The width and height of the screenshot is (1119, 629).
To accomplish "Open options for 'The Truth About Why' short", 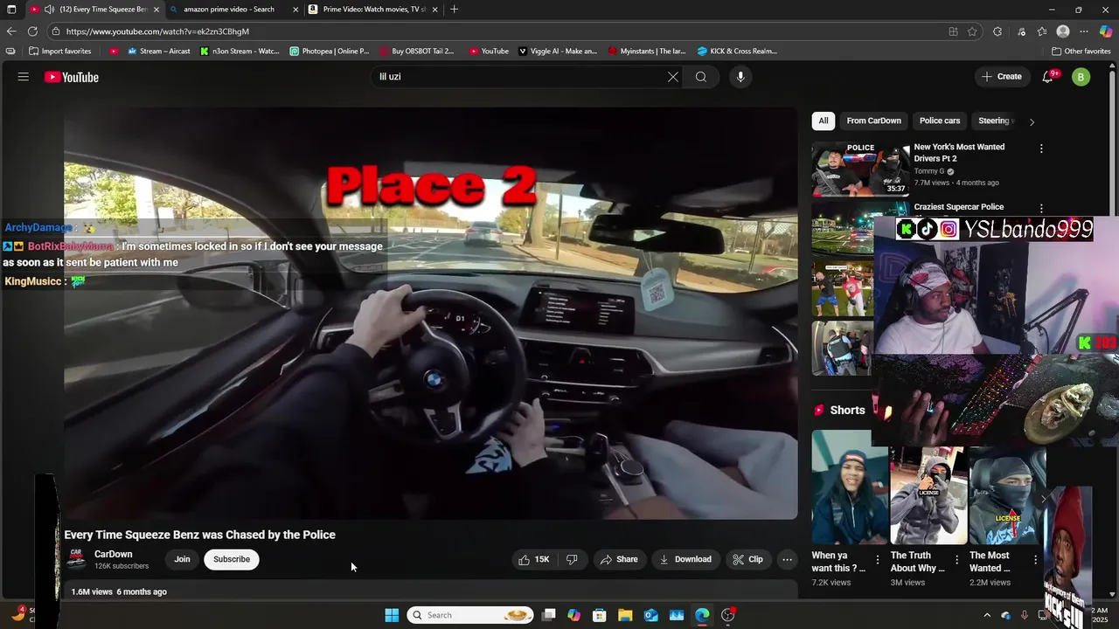I will (x=956, y=560).
